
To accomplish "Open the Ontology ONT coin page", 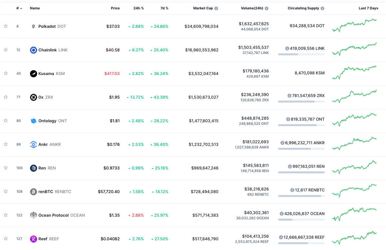I will point(53,121).
